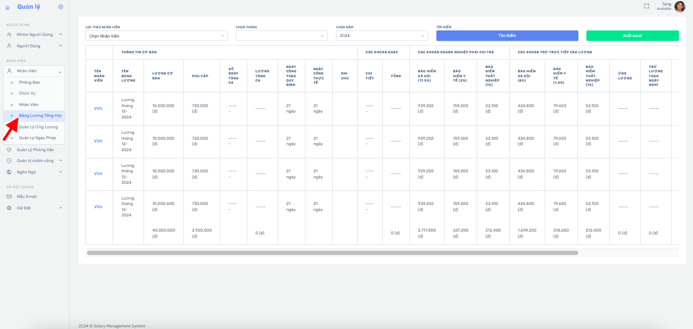Open Quản Lý Ngày Phép submenu item
Screen dimensions: 693x329
coord(38,138)
